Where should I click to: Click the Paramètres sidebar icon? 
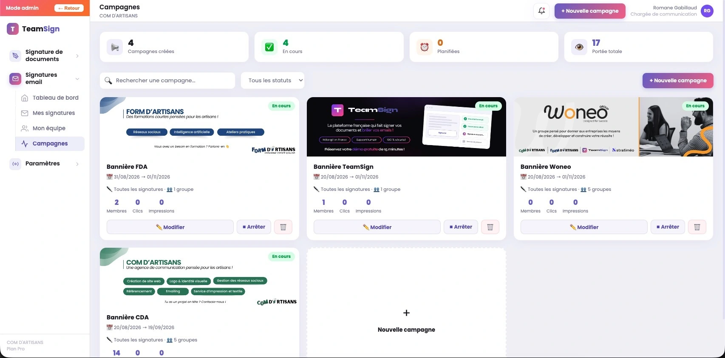point(16,164)
